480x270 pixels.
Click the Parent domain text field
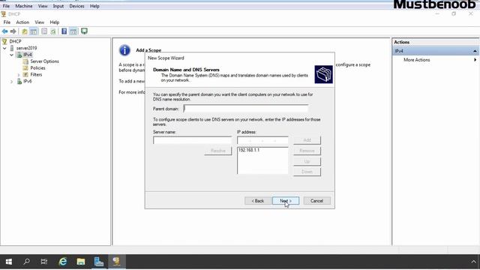[x=246, y=108]
